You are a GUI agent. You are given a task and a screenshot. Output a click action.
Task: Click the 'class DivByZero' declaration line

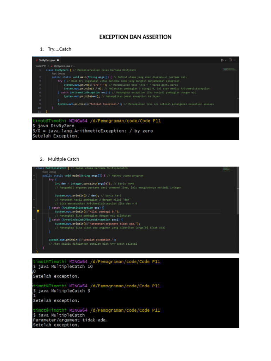click(x=91, y=70)
